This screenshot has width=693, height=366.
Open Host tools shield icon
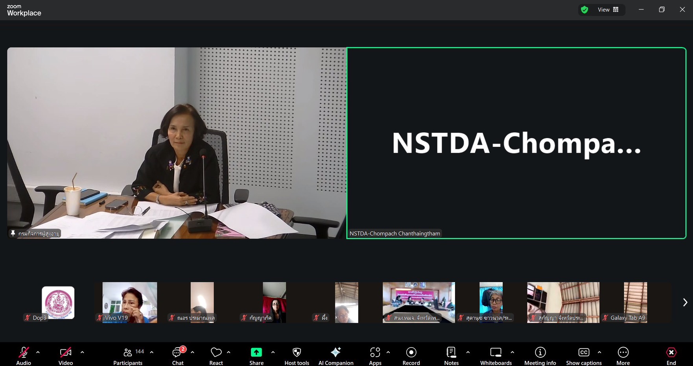[297, 353]
